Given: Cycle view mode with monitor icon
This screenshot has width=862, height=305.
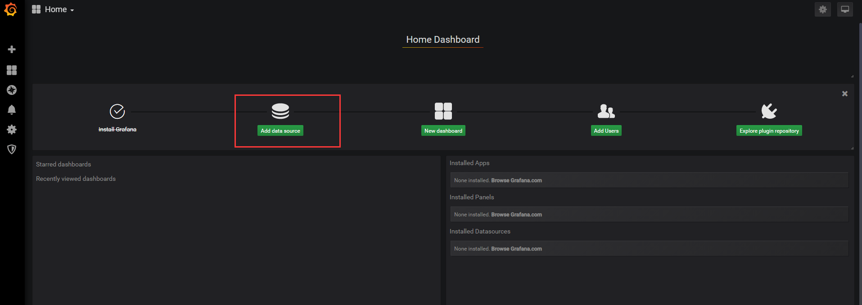Looking at the screenshot, I should tap(845, 9).
